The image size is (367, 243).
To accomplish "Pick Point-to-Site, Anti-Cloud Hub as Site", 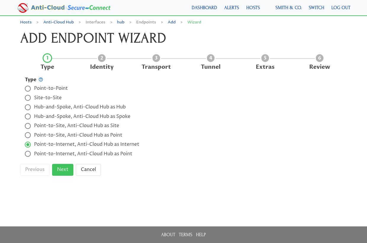I will coord(28,126).
